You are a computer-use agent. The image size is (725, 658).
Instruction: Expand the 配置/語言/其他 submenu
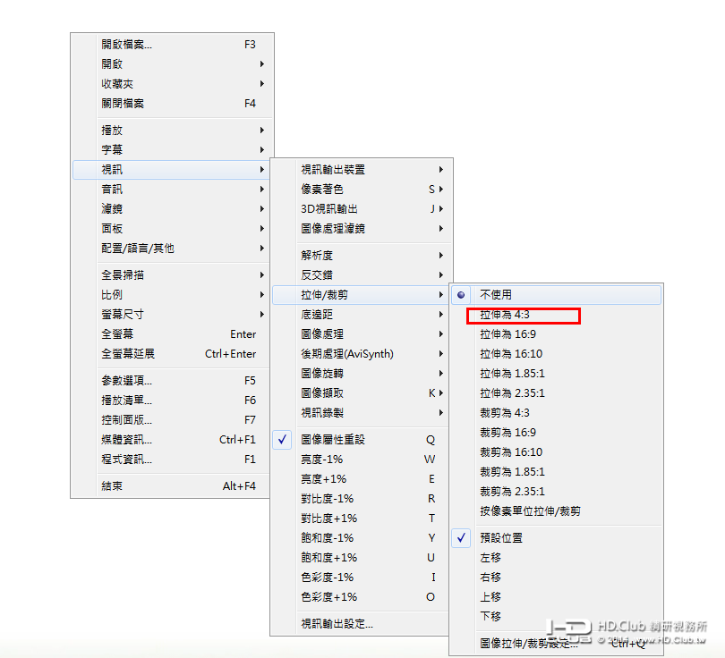[171, 249]
